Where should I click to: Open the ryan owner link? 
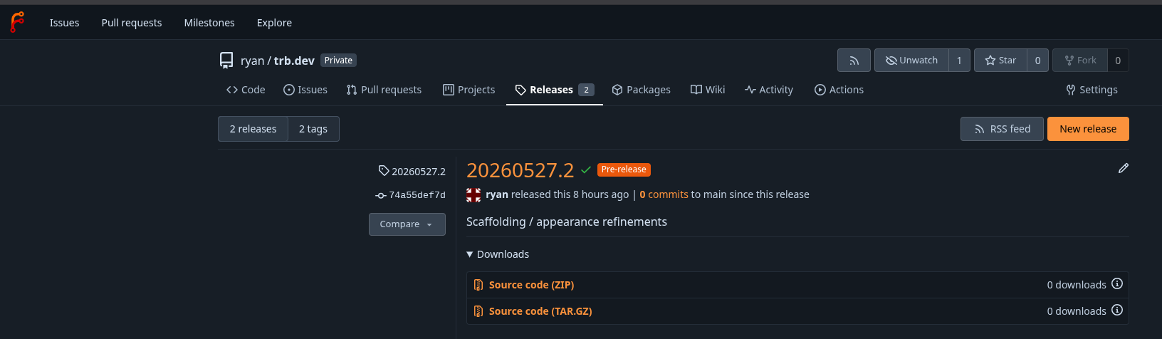[252, 61]
